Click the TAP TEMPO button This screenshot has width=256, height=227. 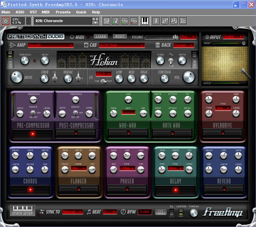coord(161,212)
